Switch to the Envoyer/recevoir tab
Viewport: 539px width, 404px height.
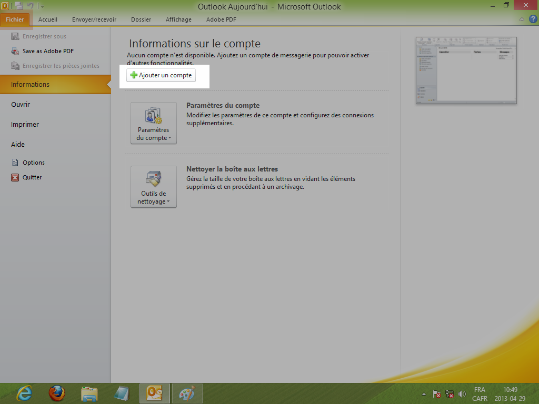(94, 19)
